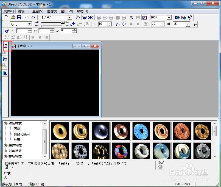Collapse the 对象样式 tree node
Screen dimensions: 221x187
click(x=5, y=123)
